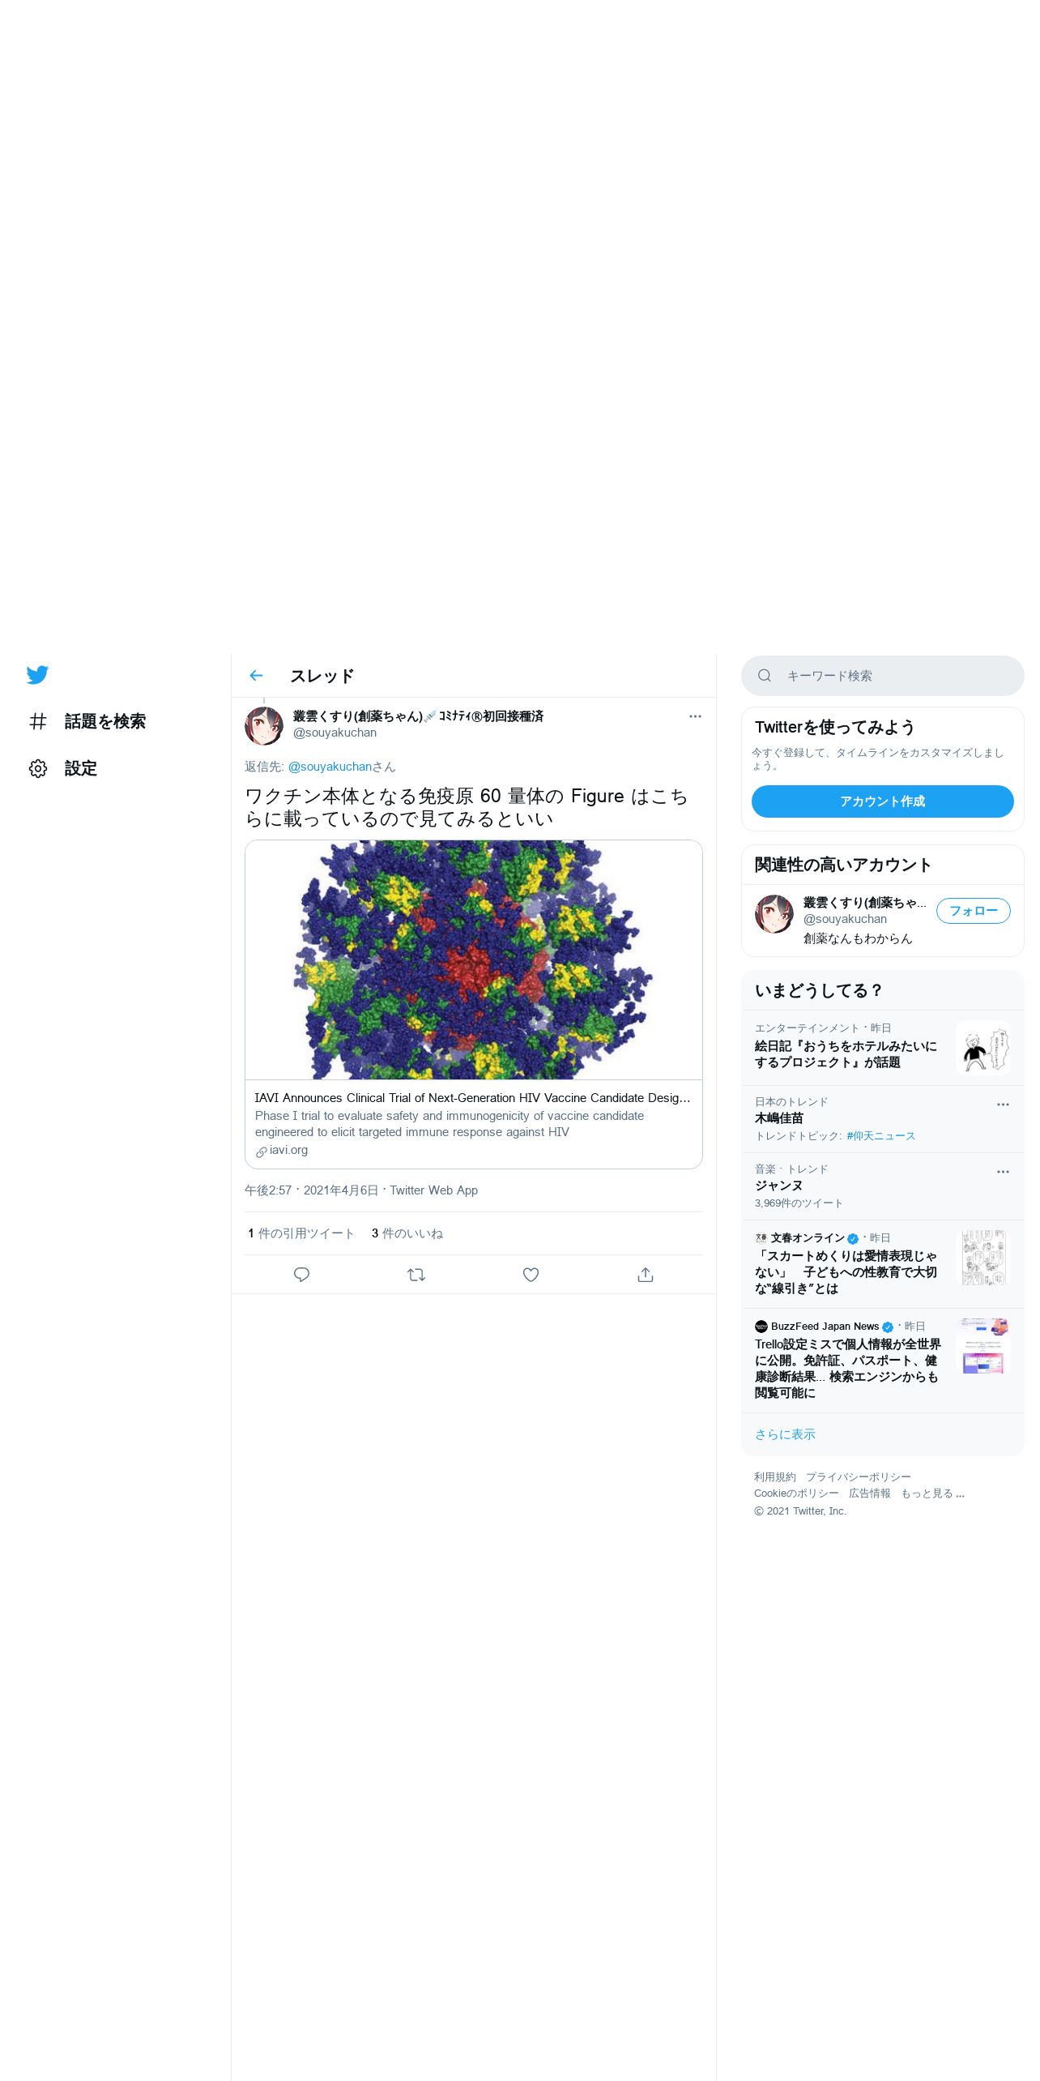Open the IAVI vaccine molecule image card
The width and height of the screenshot is (1040, 2081).
474,959
